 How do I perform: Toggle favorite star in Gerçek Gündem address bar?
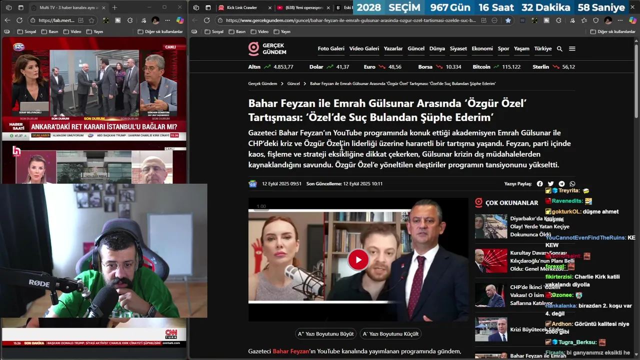tap(508, 20)
